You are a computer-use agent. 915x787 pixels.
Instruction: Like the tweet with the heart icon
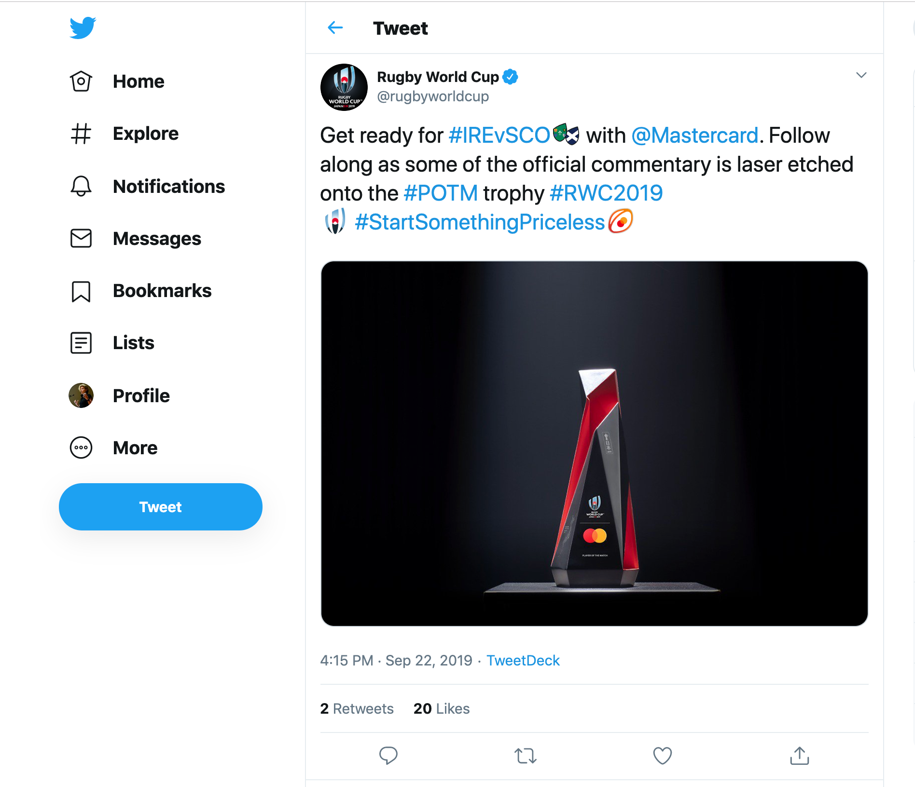[x=662, y=755]
